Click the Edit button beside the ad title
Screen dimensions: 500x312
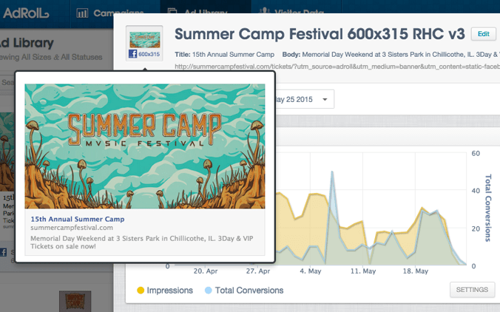tap(484, 34)
